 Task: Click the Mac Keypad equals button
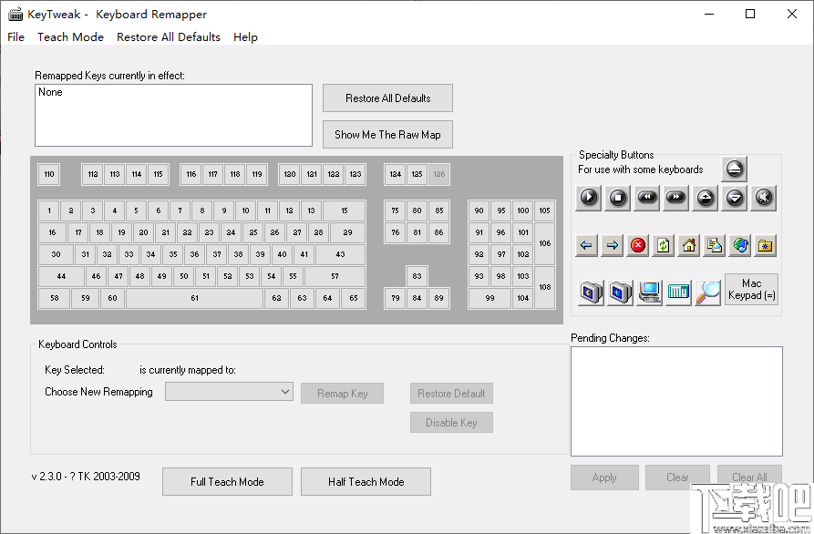[751, 291]
